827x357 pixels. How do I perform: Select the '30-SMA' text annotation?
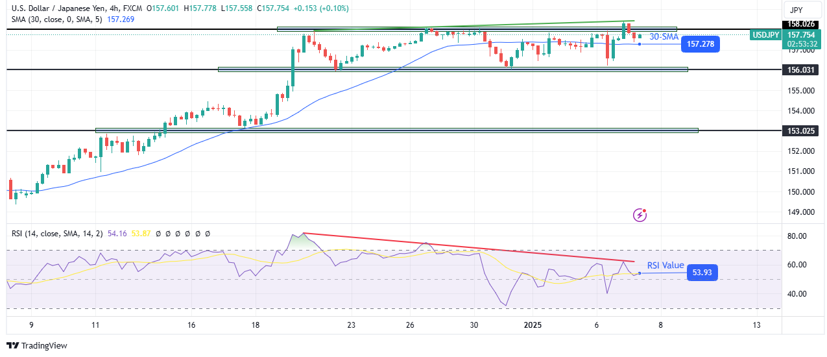pyautogui.click(x=663, y=37)
